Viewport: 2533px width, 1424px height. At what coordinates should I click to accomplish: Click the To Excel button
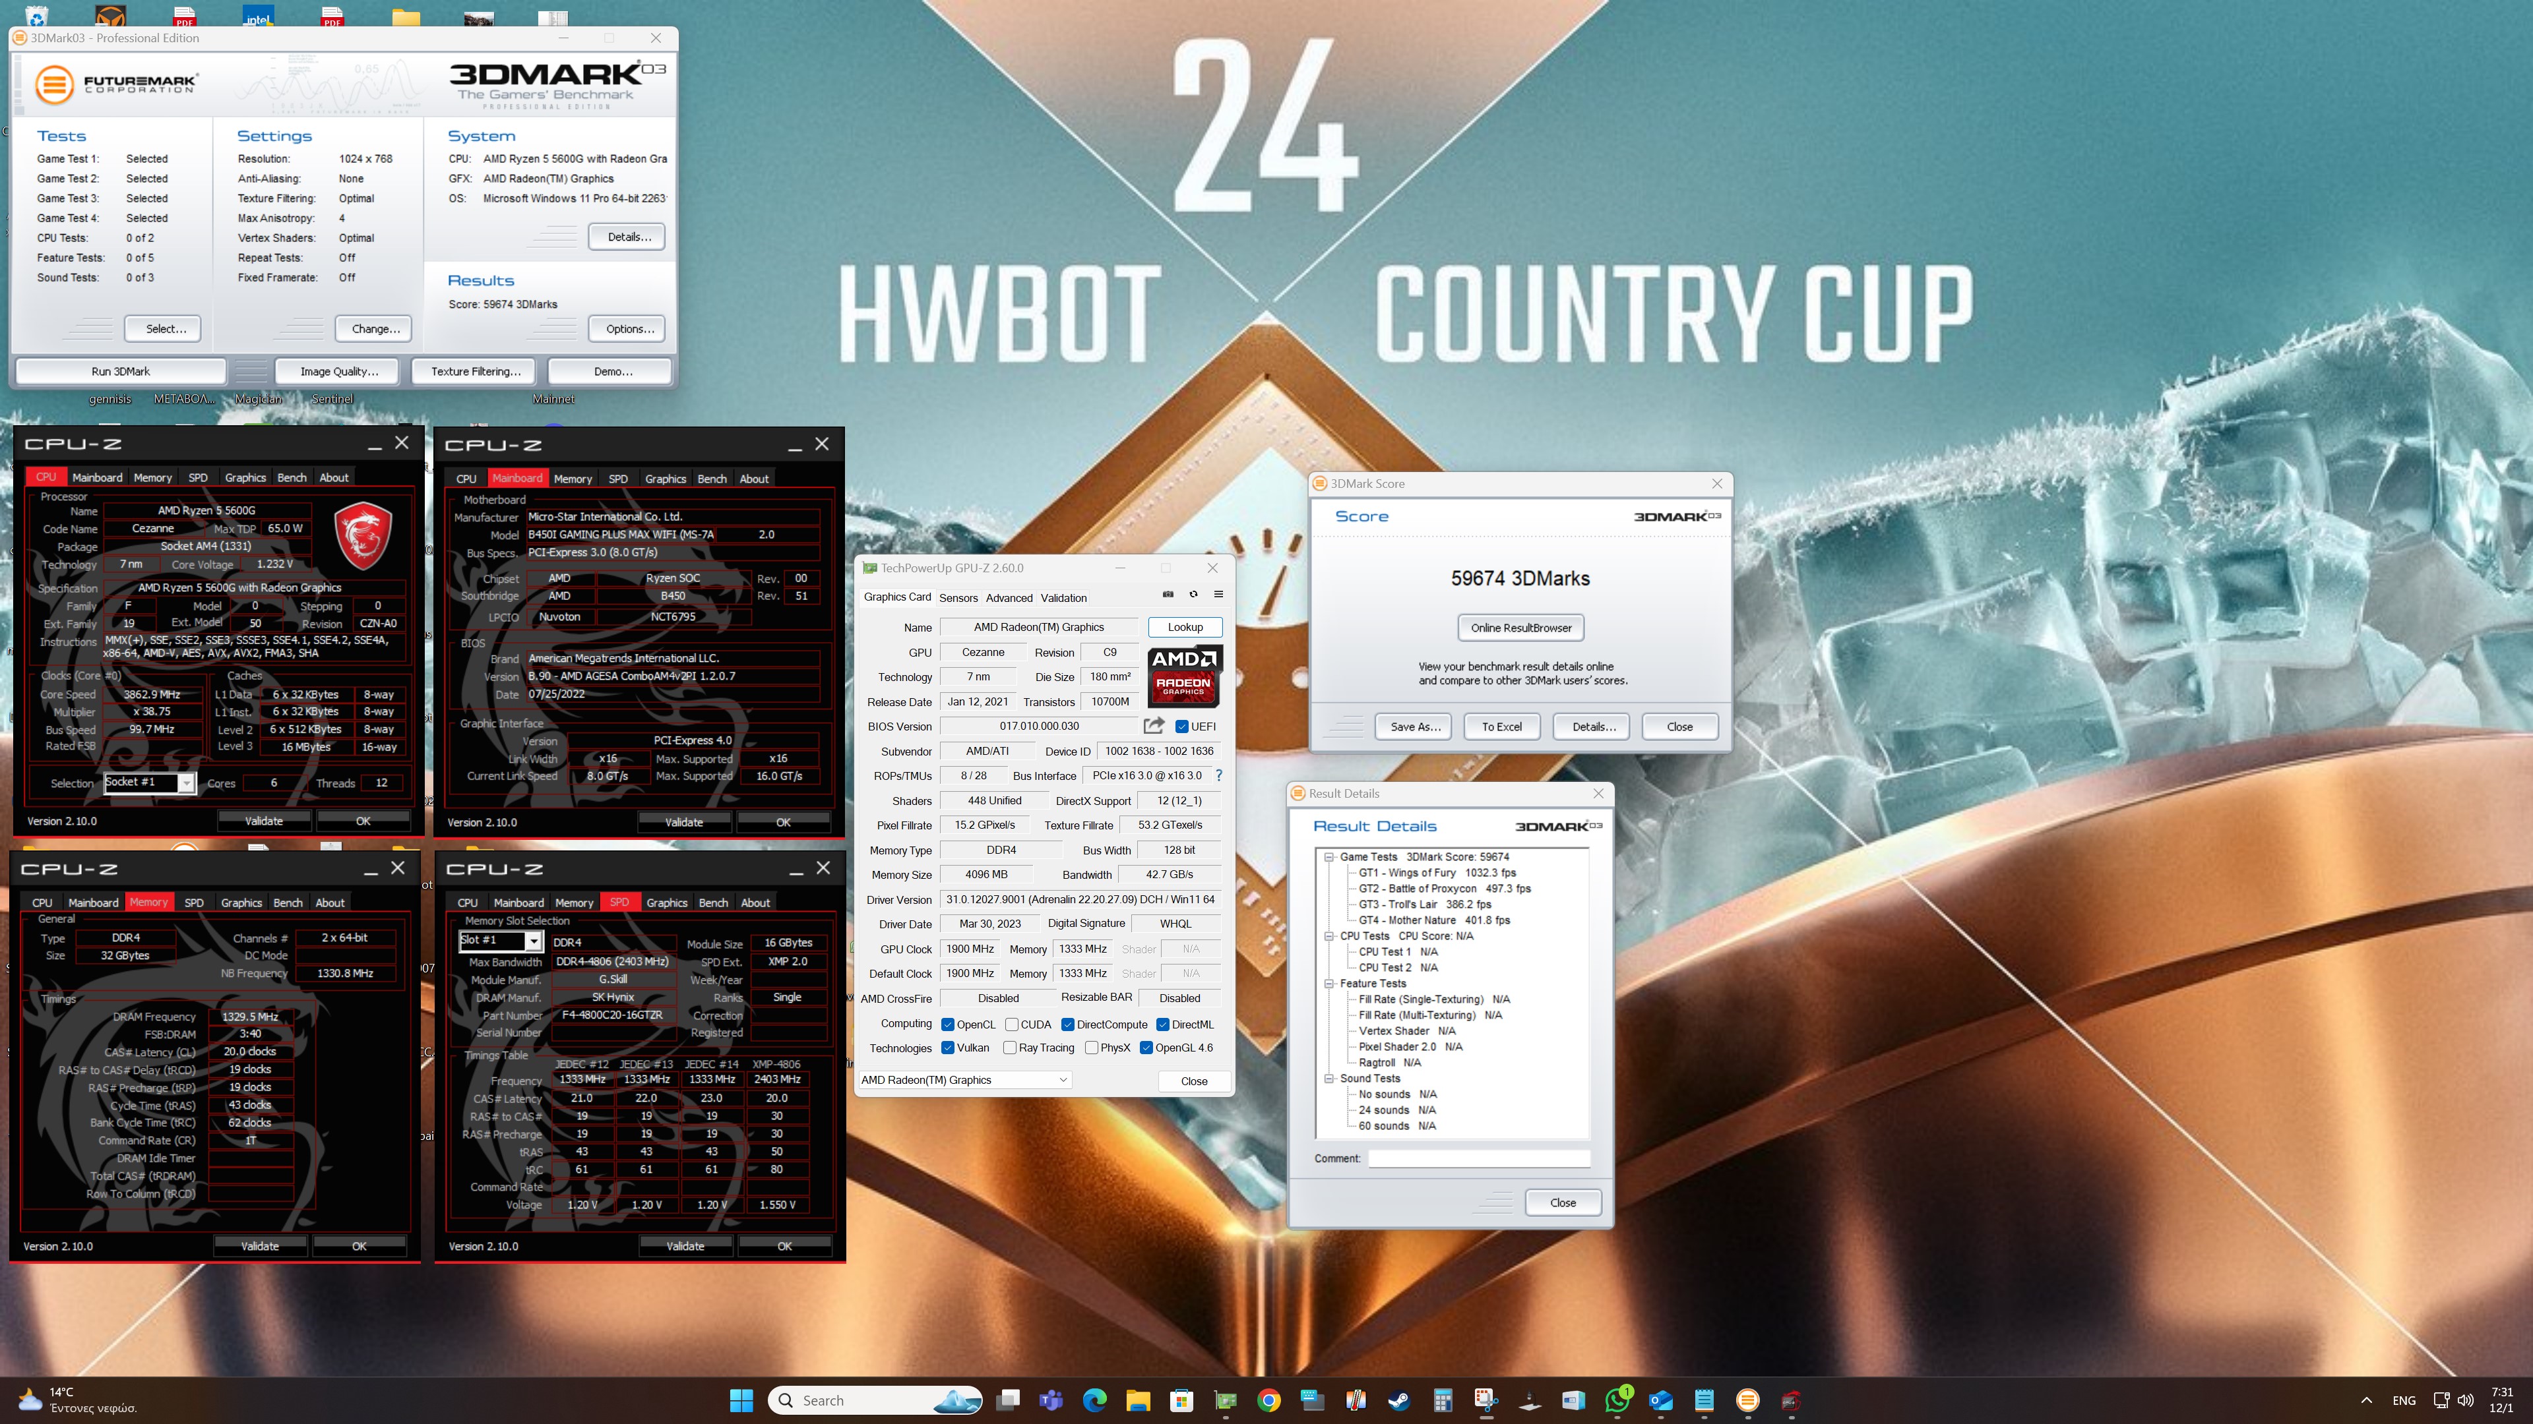point(1501,727)
